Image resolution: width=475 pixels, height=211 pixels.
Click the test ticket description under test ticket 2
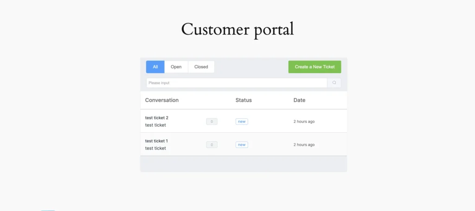(x=155, y=125)
